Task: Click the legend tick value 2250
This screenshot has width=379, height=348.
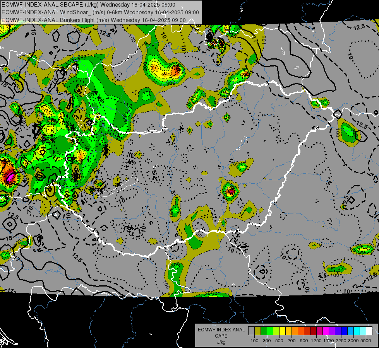Action: pyautogui.click(x=341, y=341)
